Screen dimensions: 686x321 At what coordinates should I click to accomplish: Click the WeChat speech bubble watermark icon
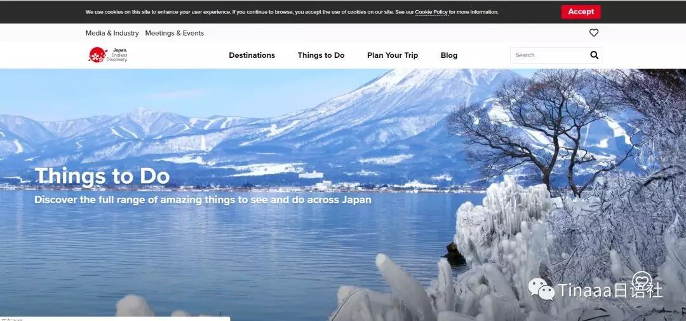(541, 289)
